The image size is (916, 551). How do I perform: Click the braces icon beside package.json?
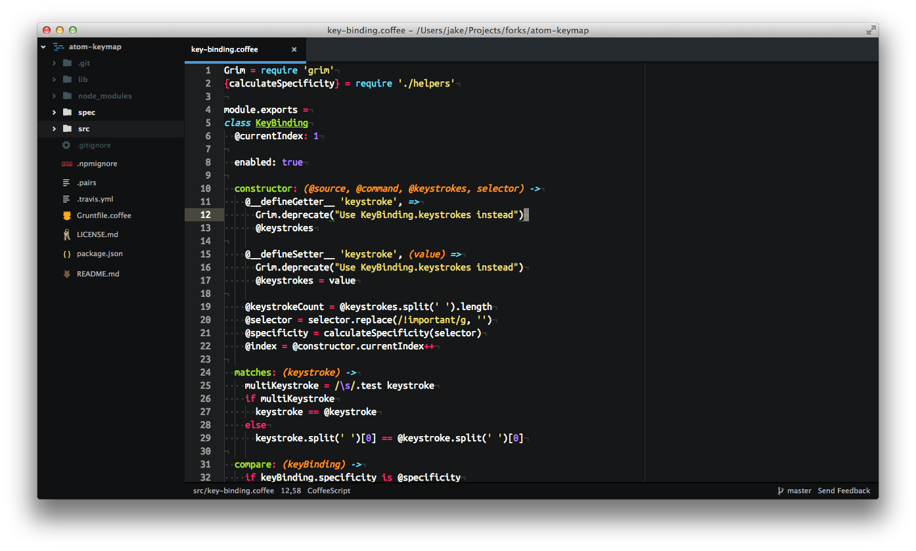click(x=66, y=253)
